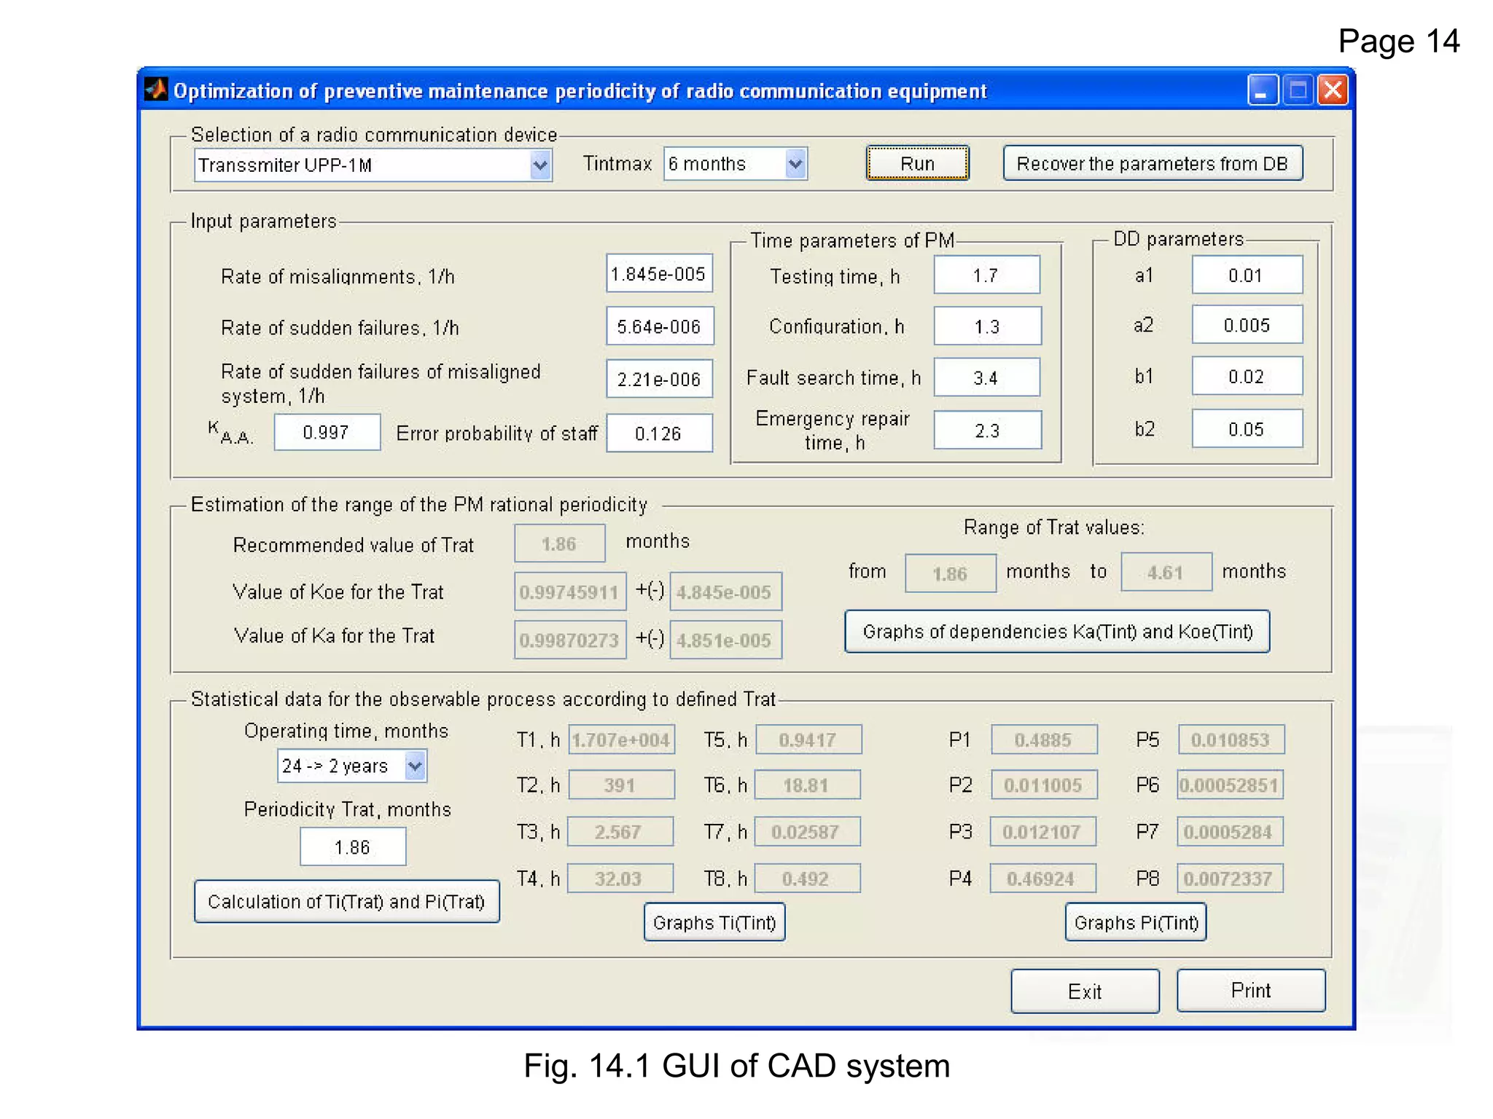Click the T2 value 391
This screenshot has height=1119, width=1493.
[622, 785]
